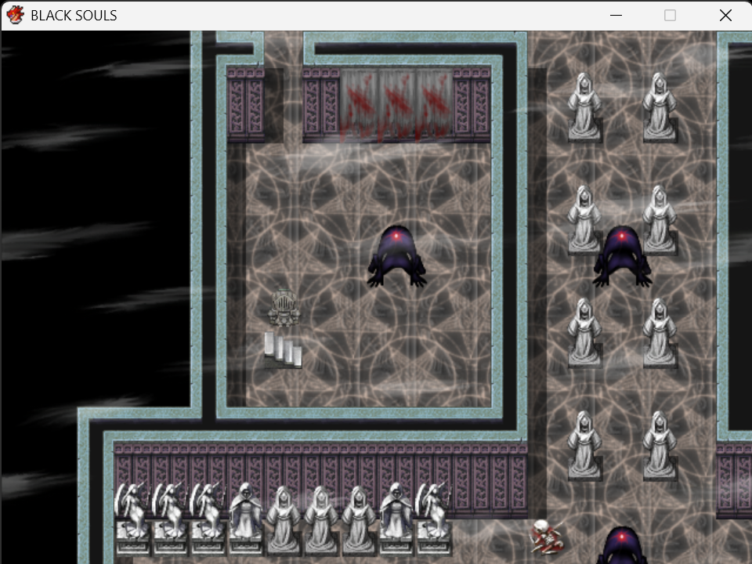The image size is (752, 564).
Task: Click the bottom-left hooded statue in corridor
Action: 584,445
